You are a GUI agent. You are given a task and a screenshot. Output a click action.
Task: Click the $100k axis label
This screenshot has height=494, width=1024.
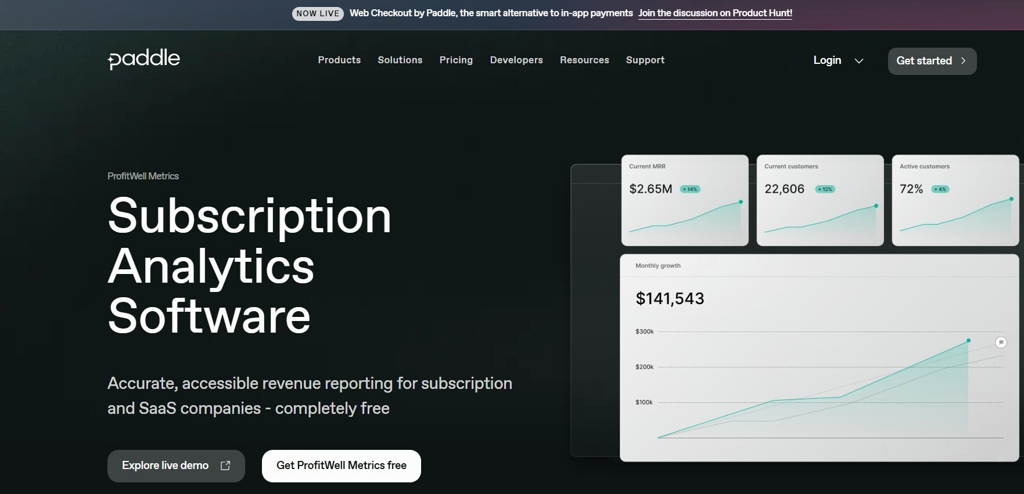coord(644,402)
